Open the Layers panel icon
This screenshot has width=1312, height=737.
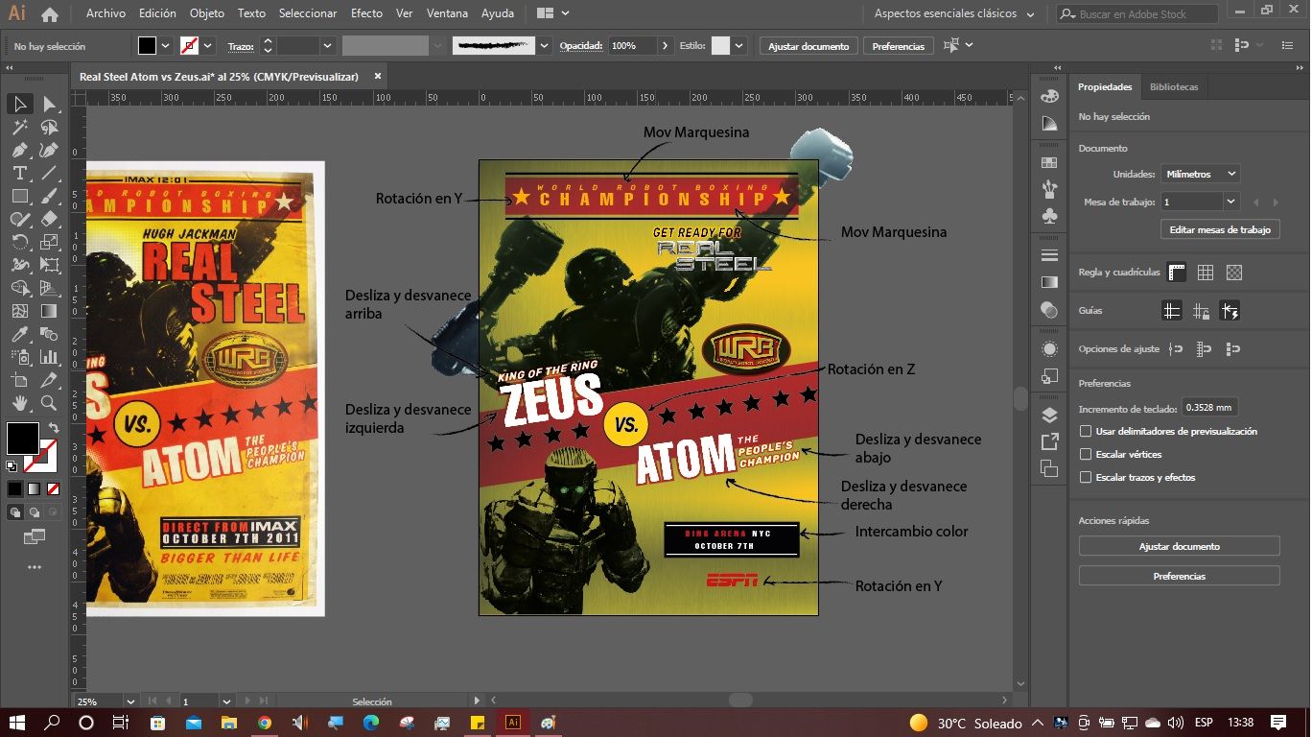1049,416
